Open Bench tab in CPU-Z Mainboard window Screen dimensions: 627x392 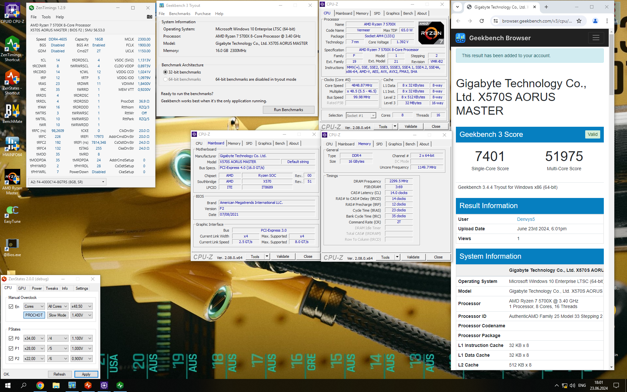[x=280, y=143]
